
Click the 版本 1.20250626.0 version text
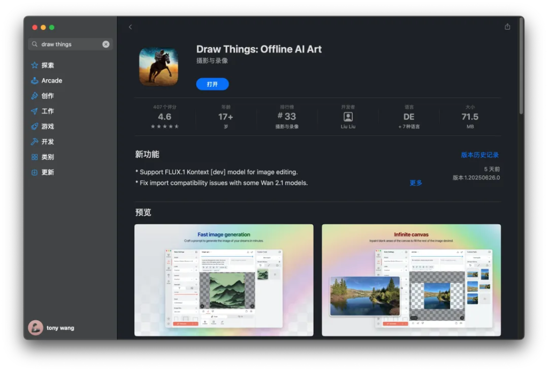(476, 178)
